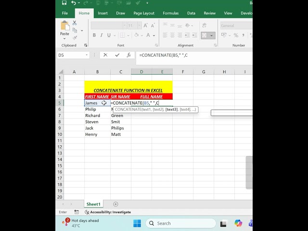308x231 pixels.
Task: Click the Increase Font Size icon
Action: 145,26
